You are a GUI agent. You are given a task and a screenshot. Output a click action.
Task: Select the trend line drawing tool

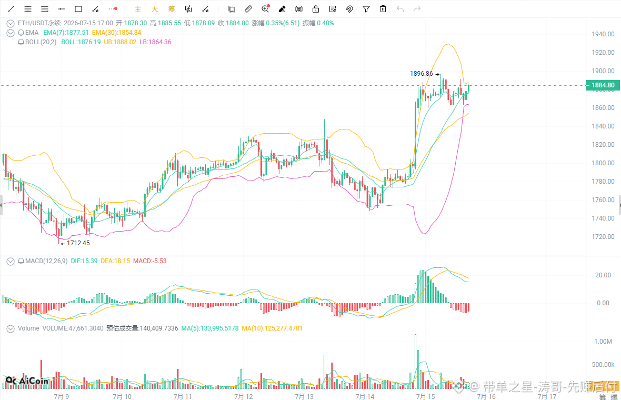pos(11,9)
